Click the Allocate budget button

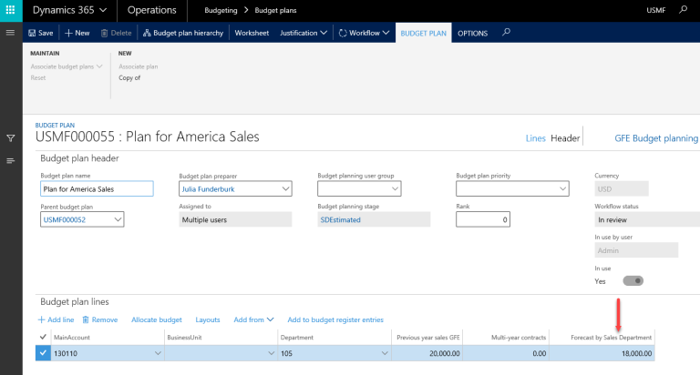(157, 319)
